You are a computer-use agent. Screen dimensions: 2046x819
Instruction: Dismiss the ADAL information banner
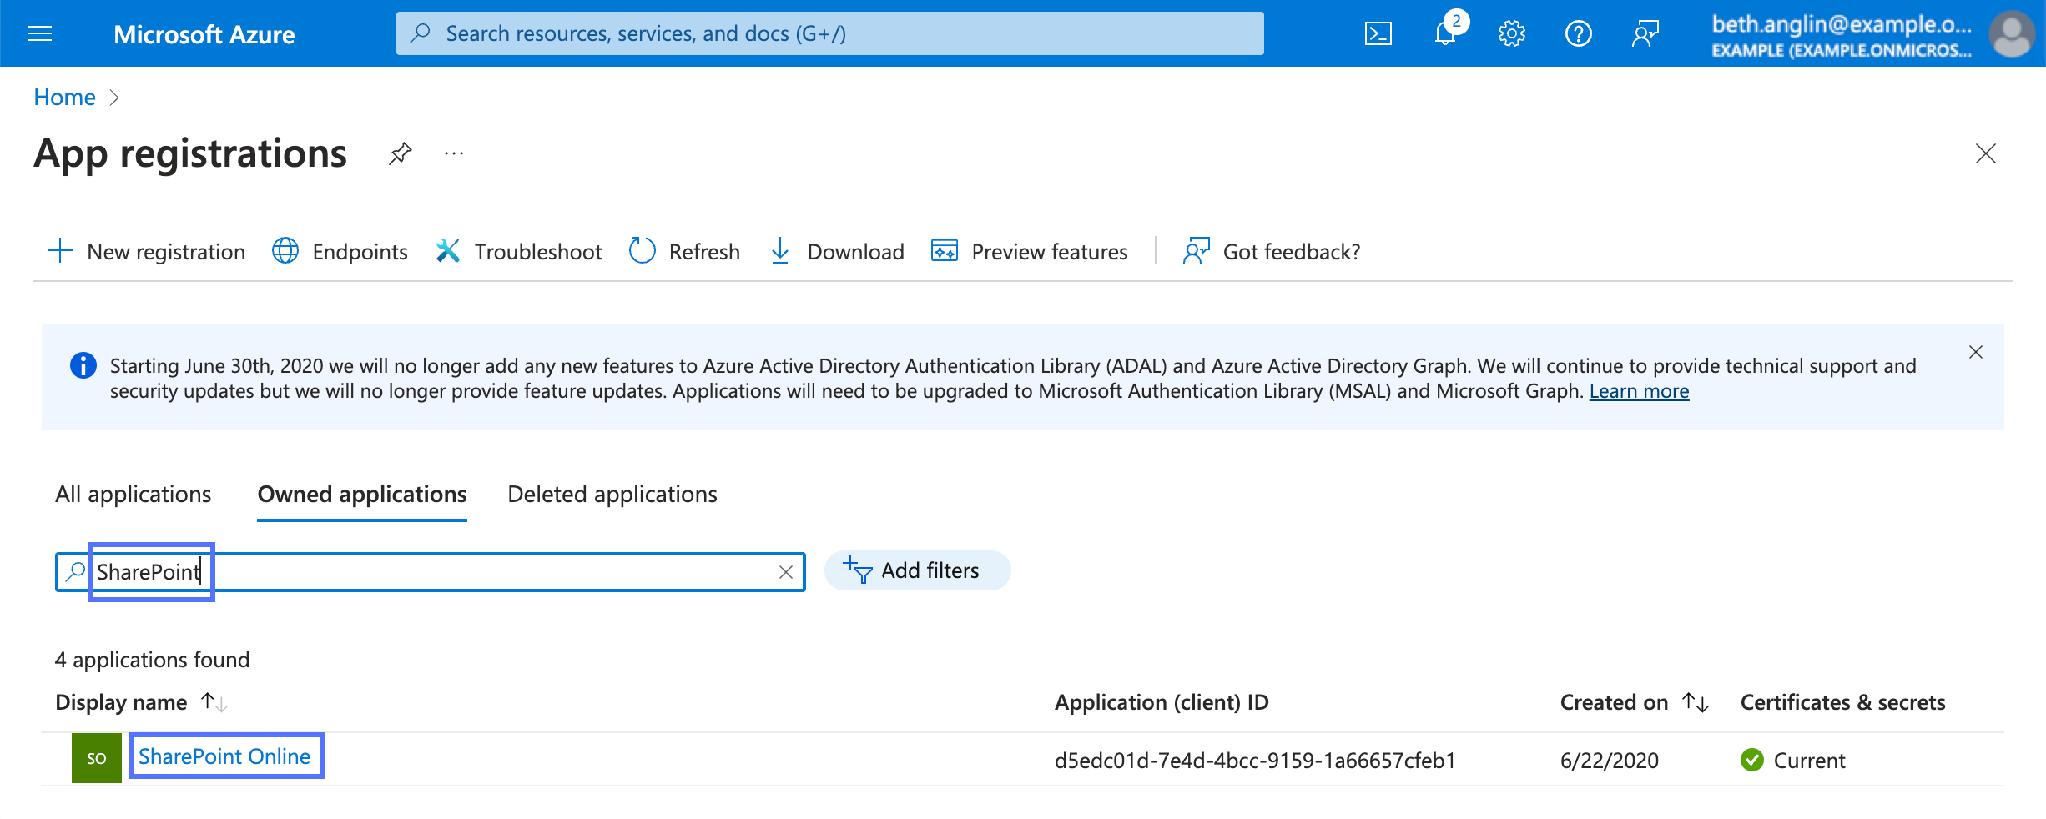pos(1976,352)
